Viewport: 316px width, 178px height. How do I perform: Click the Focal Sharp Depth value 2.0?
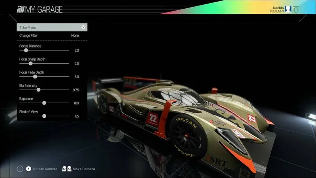click(x=77, y=64)
